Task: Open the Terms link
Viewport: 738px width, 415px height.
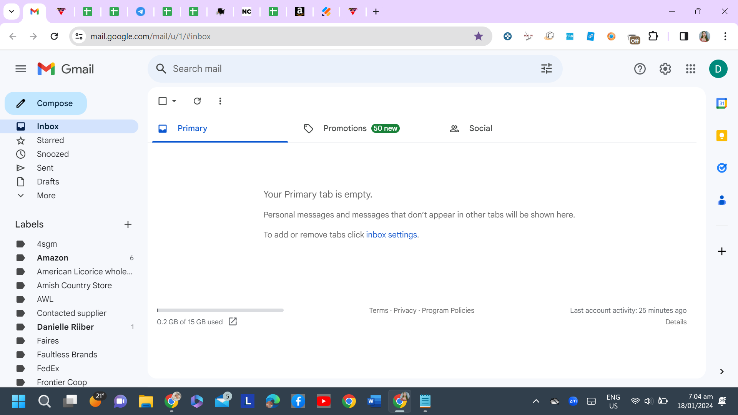Action: pos(379,310)
